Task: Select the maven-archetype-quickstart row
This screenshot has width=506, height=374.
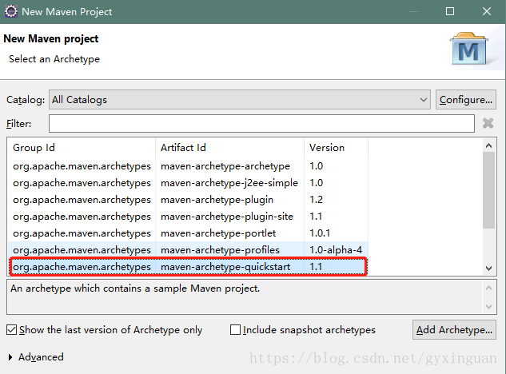Action: (x=188, y=267)
